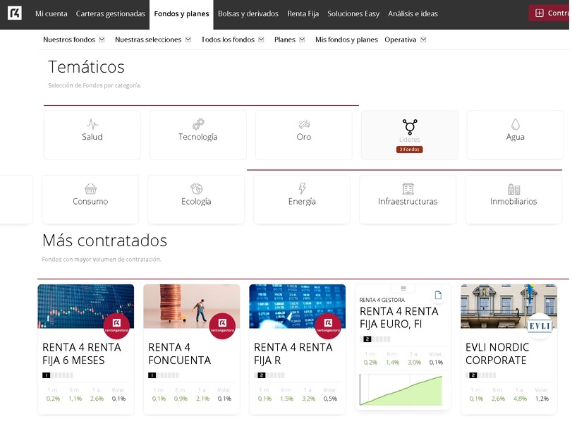Open the Infraestructuras category tile
The height and width of the screenshot is (424, 572).
408,199
